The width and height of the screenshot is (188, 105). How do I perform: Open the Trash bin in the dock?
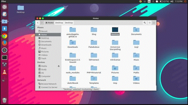pyautogui.click(x=4, y=100)
